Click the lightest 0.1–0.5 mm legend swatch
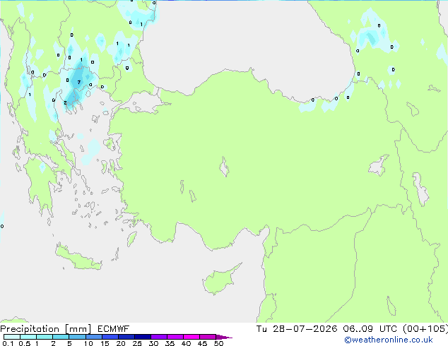 [12, 337]
